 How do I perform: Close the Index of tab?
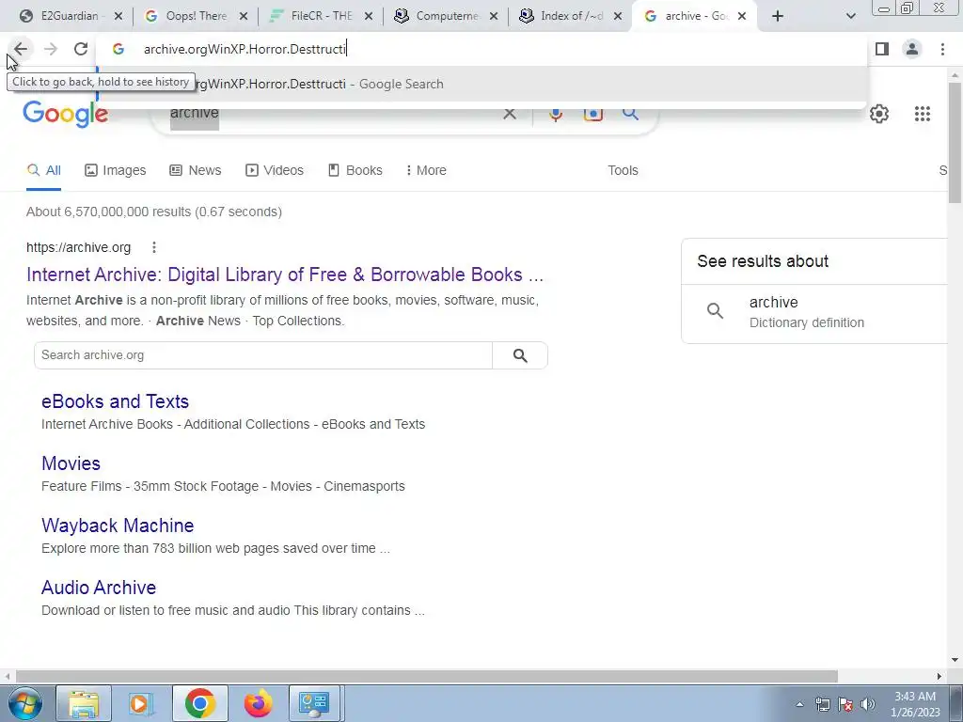point(618,17)
